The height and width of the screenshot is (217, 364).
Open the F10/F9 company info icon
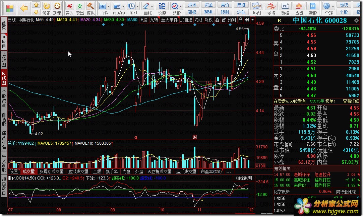(x=117, y=6)
